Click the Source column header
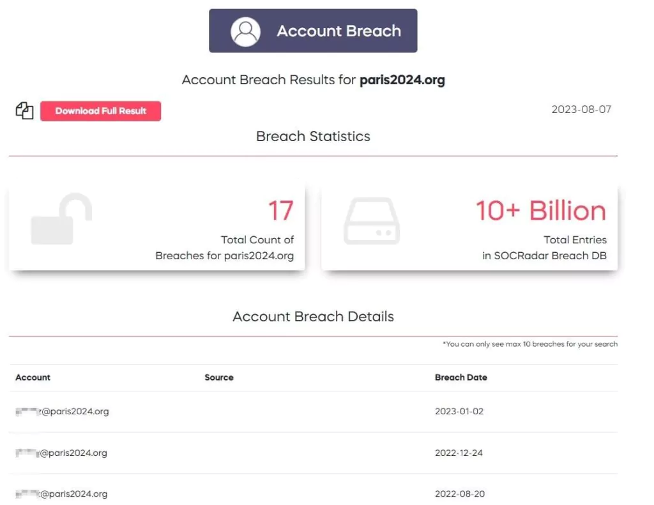The image size is (654, 505). [x=219, y=377]
